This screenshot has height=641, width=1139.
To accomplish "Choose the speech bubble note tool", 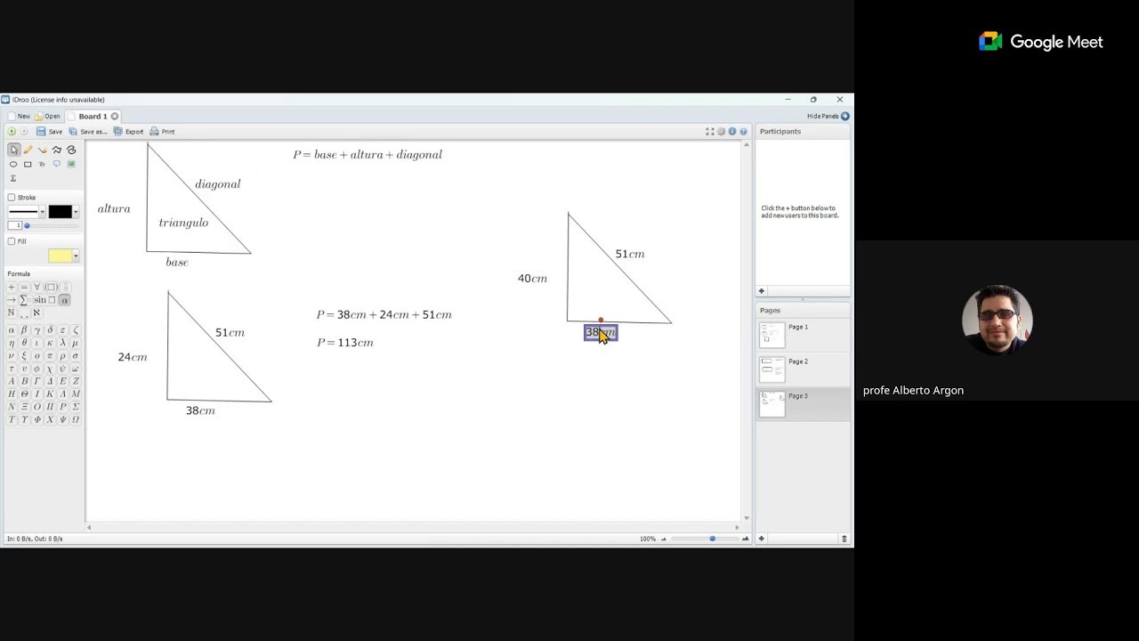I will coord(57,165).
